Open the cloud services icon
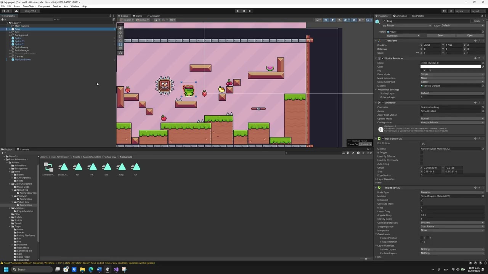Image resolution: width=488 pixels, height=274 pixels. point(16,11)
